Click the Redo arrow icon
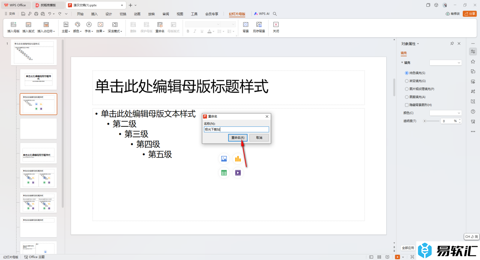The width and height of the screenshot is (480, 260). pyautogui.click(x=59, y=14)
